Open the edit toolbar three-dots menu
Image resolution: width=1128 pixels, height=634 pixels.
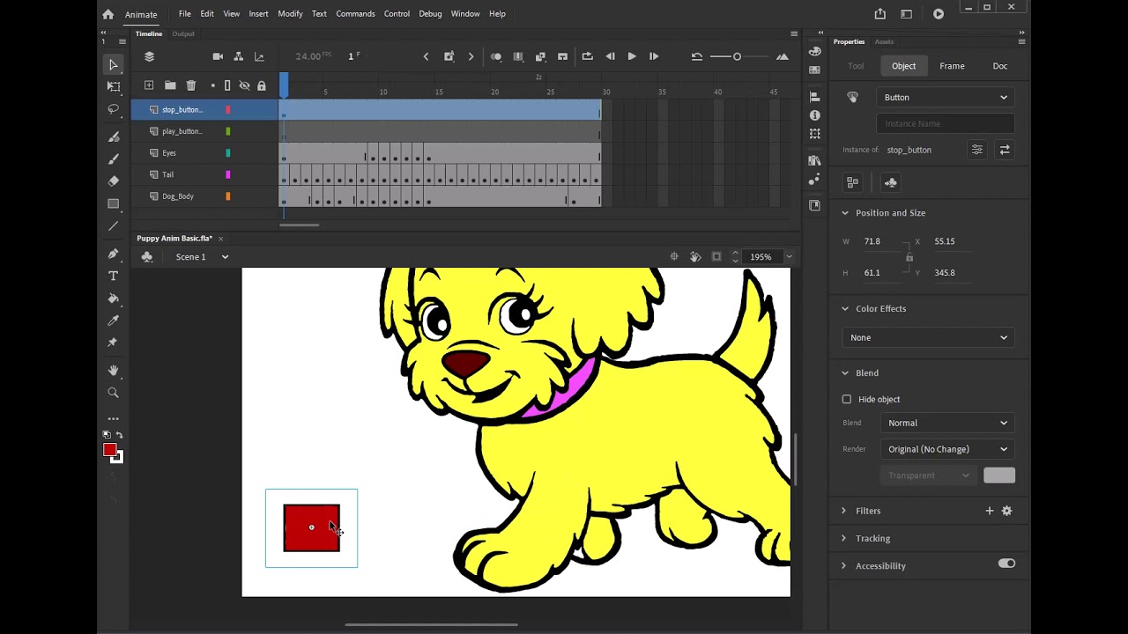pyautogui.click(x=113, y=419)
